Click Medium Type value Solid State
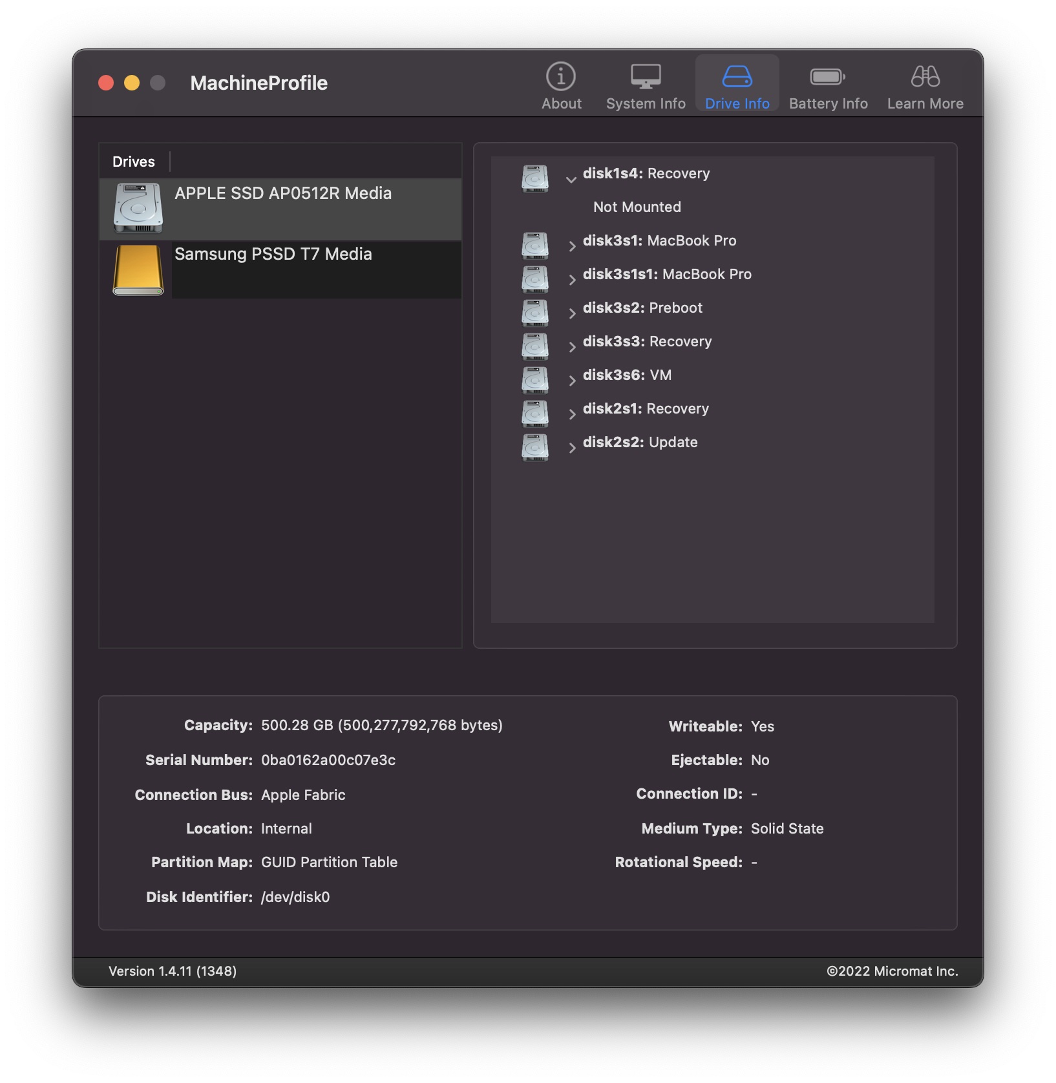 787,828
